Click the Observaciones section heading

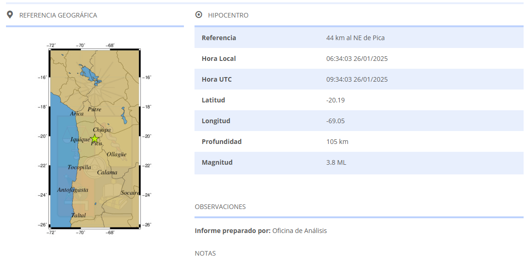click(x=220, y=207)
